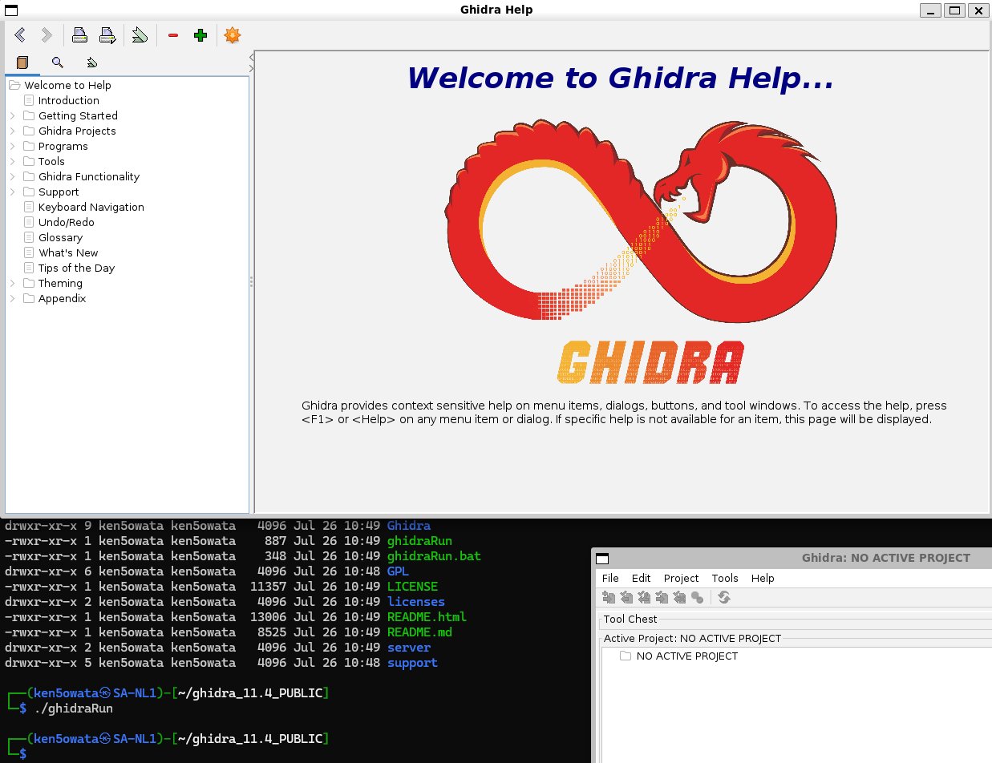Expand the Theming help folder
992x763 pixels.
point(13,283)
